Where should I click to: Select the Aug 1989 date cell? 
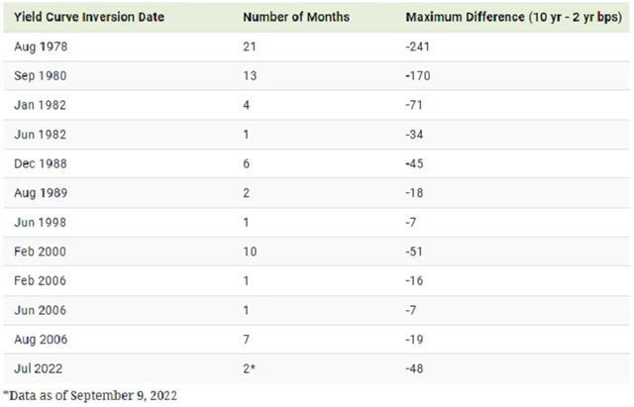(x=41, y=194)
